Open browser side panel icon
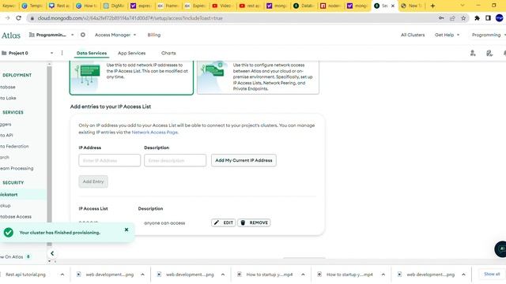The height and width of the screenshot is (284, 506). (x=488, y=18)
